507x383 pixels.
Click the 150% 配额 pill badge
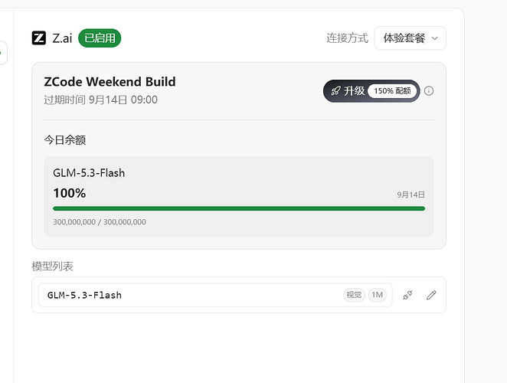tap(392, 91)
